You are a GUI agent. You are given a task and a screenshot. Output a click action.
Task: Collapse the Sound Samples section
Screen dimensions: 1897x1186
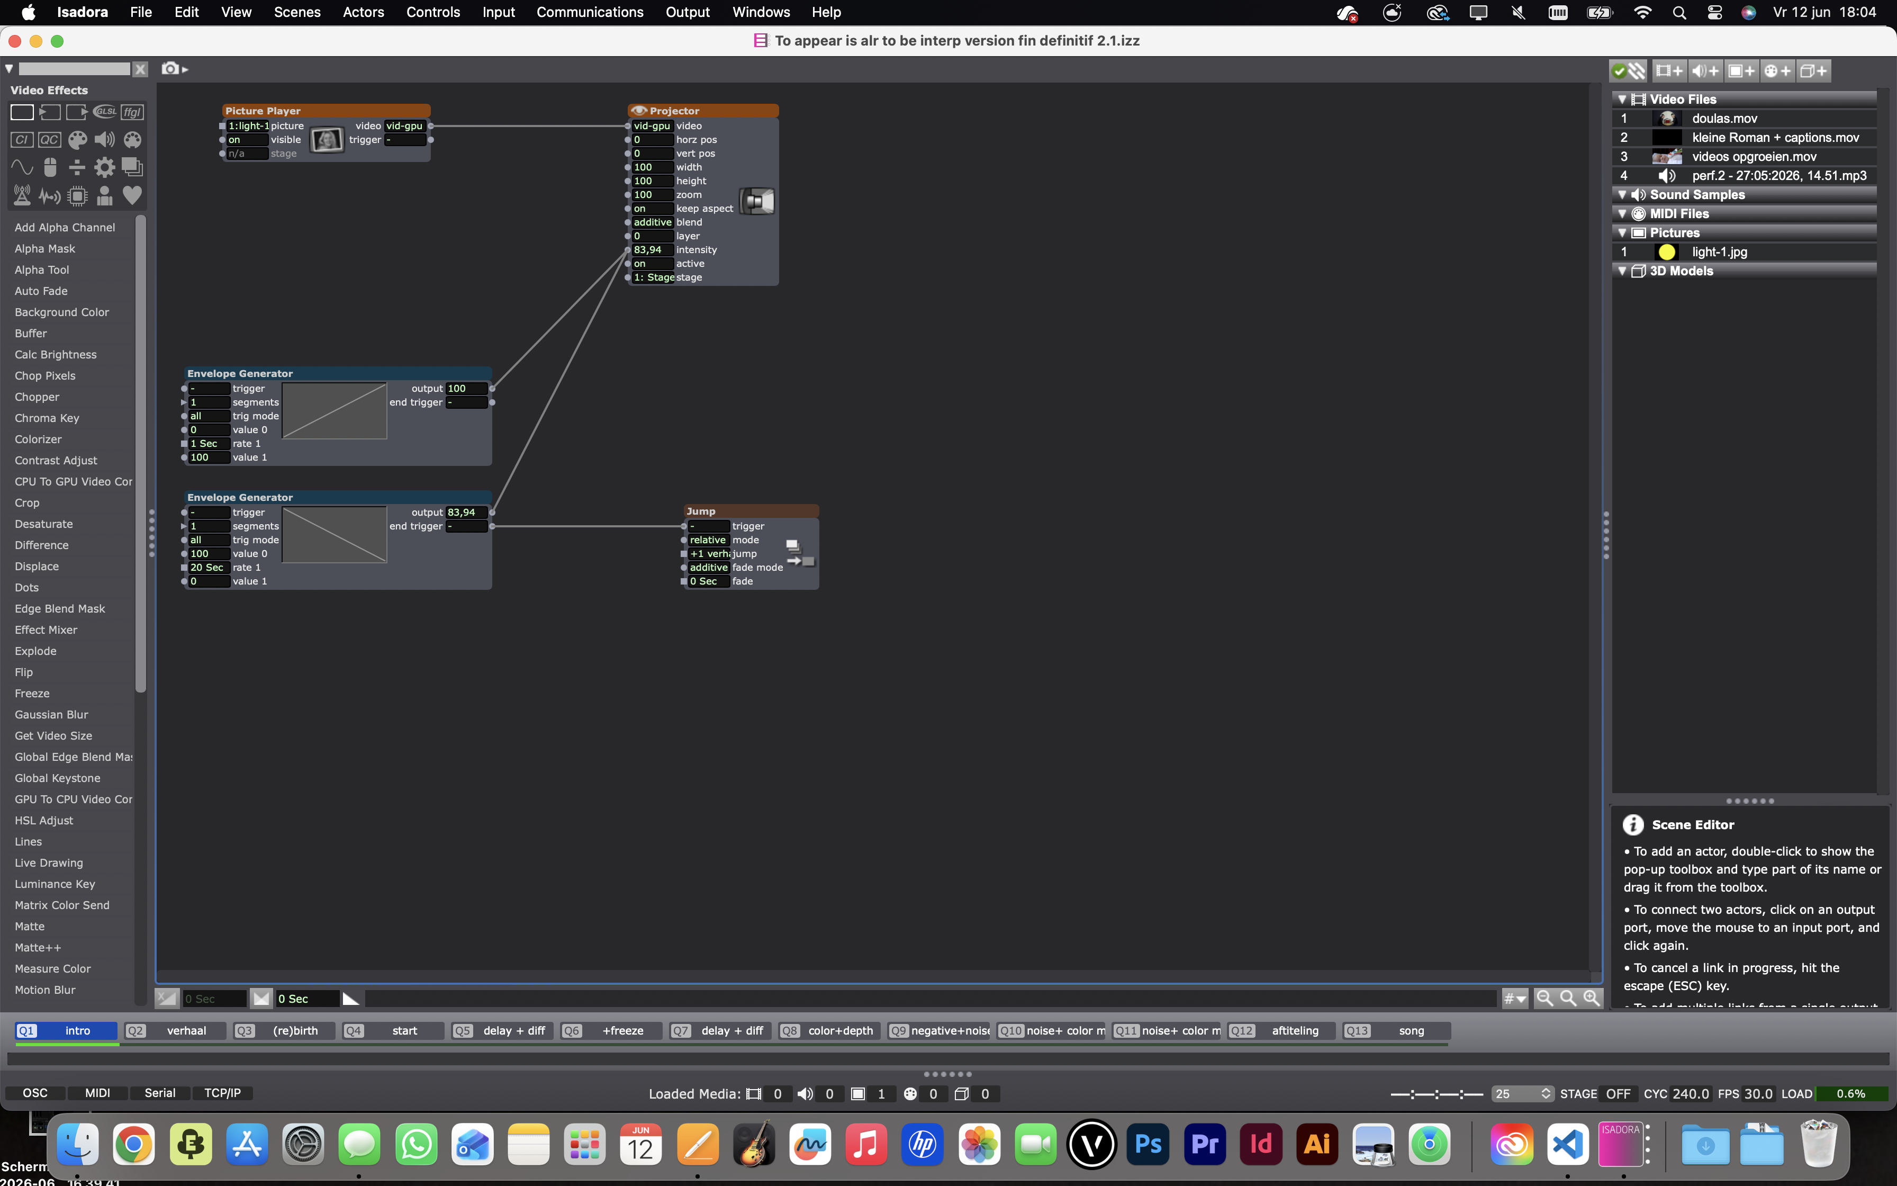tap(1622, 194)
